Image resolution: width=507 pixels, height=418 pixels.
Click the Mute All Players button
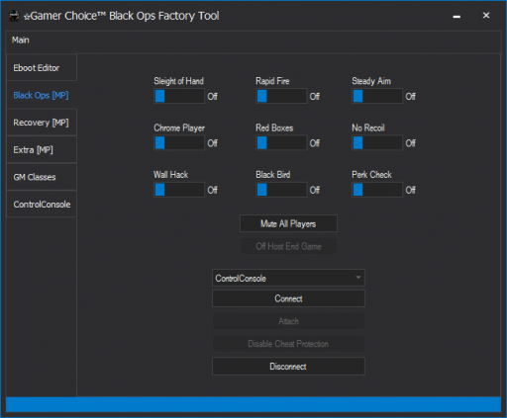tap(288, 223)
